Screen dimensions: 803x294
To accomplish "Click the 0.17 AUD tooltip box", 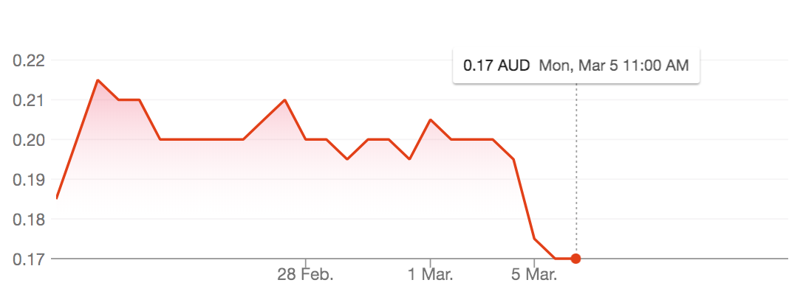I will pos(576,66).
